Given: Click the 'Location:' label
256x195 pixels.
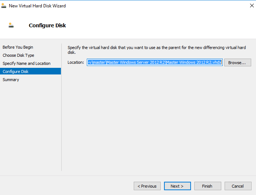Looking at the screenshot, I should 76,62.
